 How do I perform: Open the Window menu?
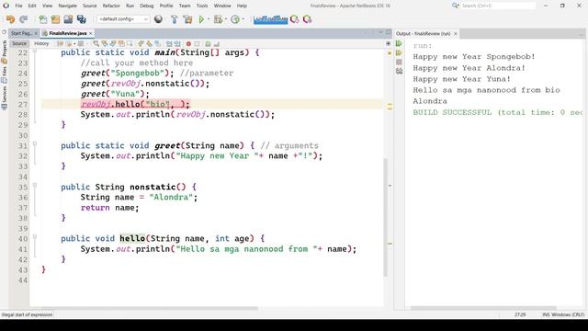click(x=222, y=6)
